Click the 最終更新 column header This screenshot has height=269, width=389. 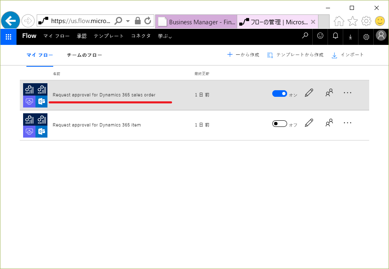[202, 74]
